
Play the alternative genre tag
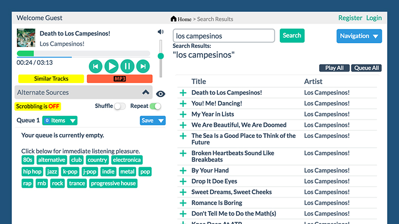pos(52,160)
